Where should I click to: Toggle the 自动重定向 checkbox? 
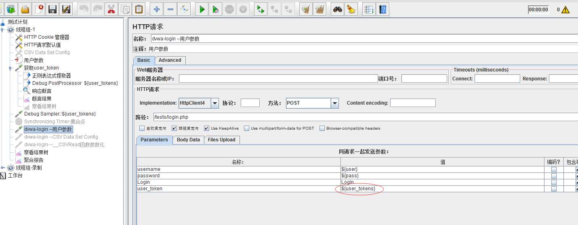142,128
